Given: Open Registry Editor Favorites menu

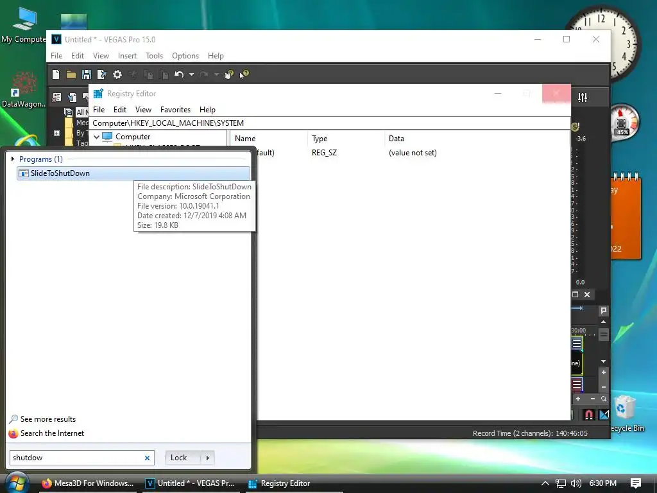Looking at the screenshot, I should (176, 109).
